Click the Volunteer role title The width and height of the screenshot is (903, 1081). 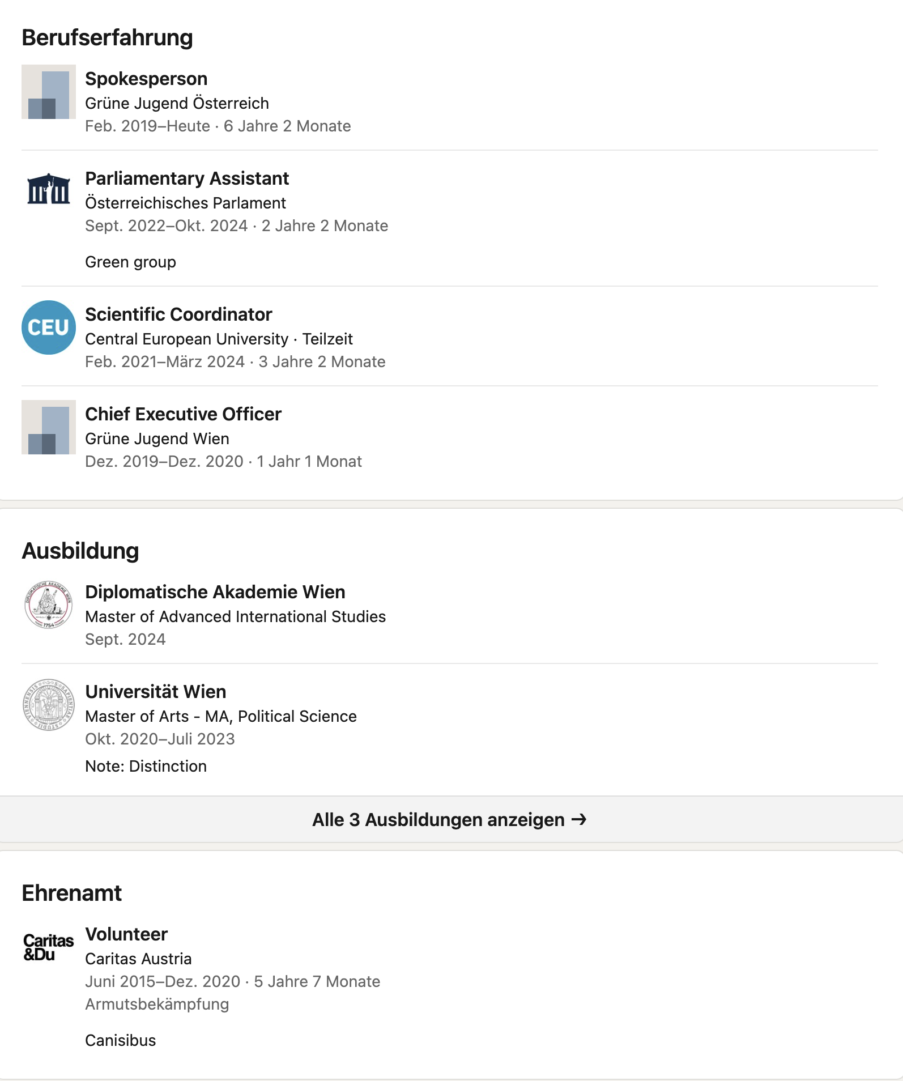(x=126, y=934)
